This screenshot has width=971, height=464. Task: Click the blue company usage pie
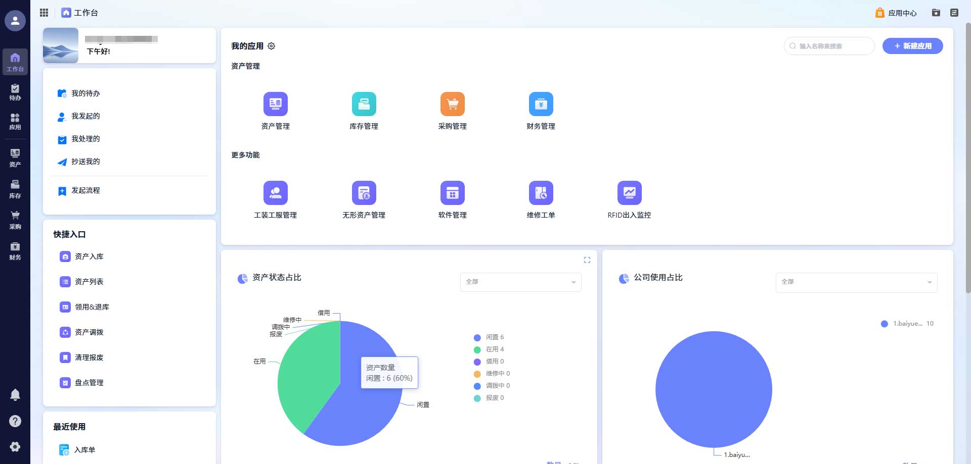pyautogui.click(x=714, y=389)
